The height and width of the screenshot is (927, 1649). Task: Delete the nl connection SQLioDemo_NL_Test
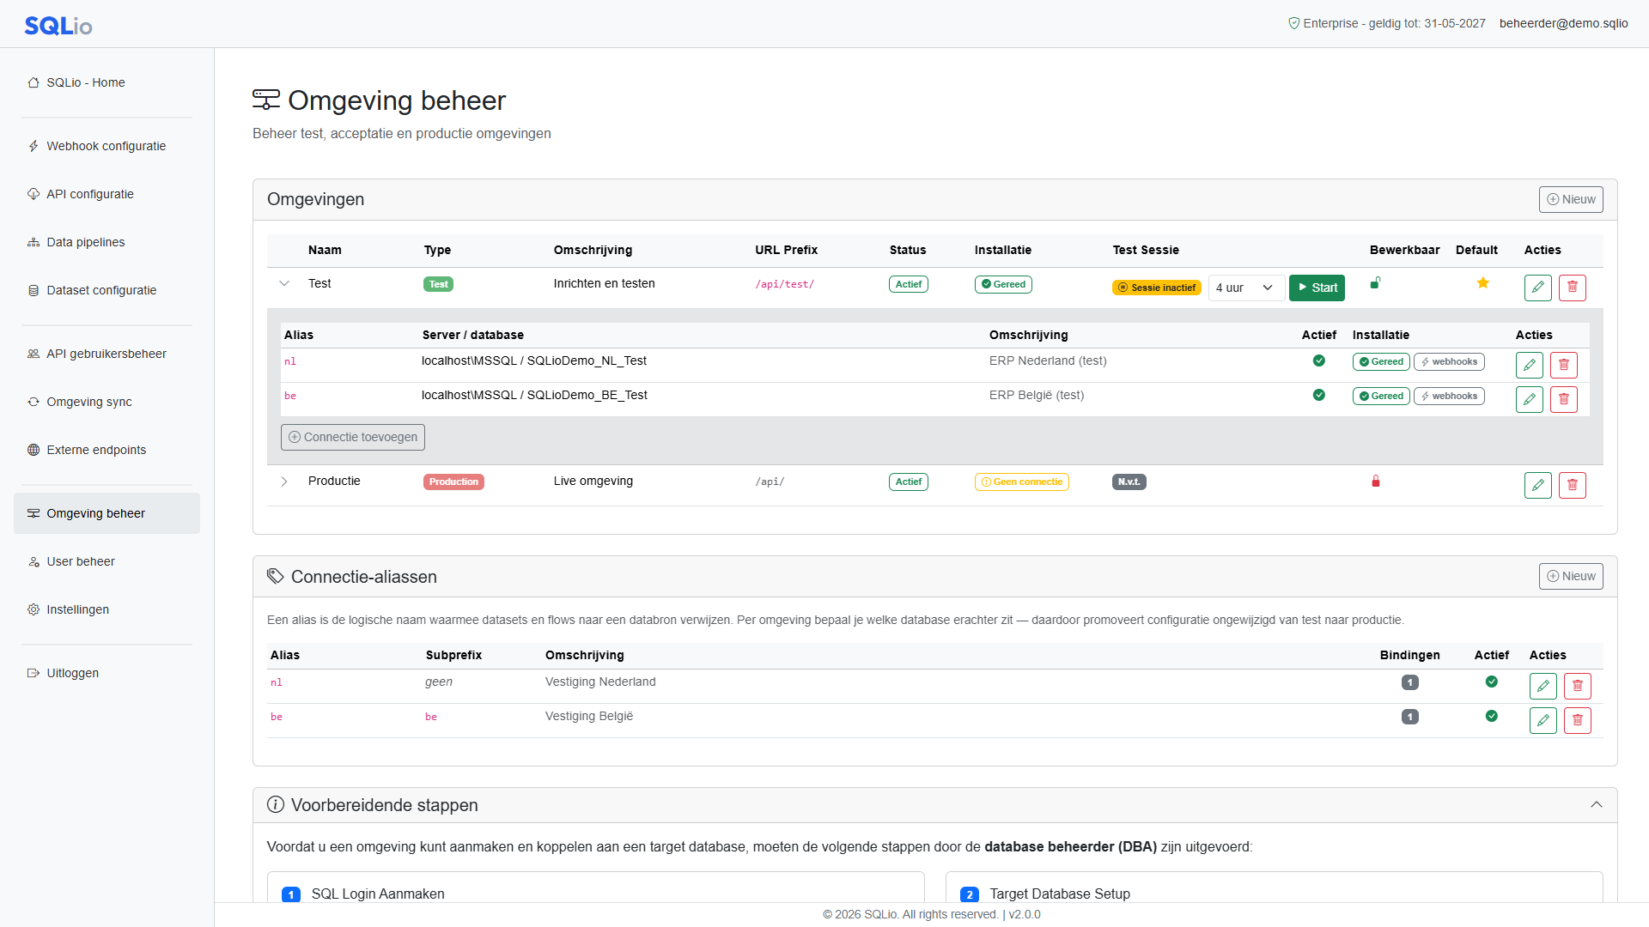[1563, 365]
